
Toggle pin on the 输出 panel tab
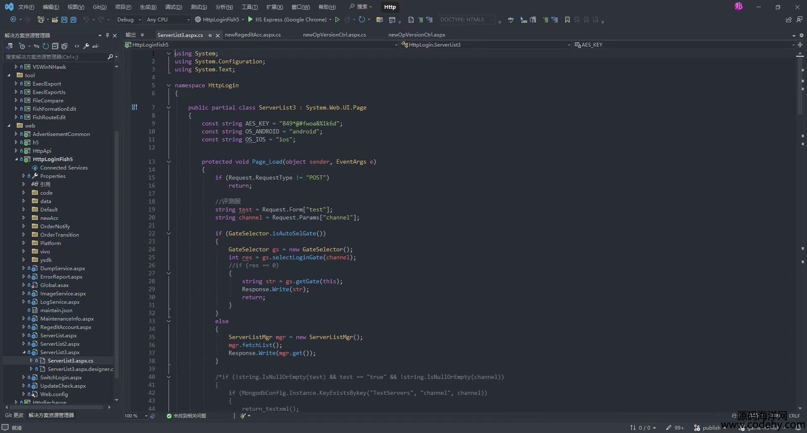point(142,35)
